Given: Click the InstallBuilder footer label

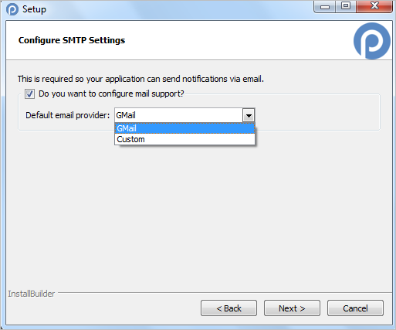Looking at the screenshot, I should click(x=32, y=294).
